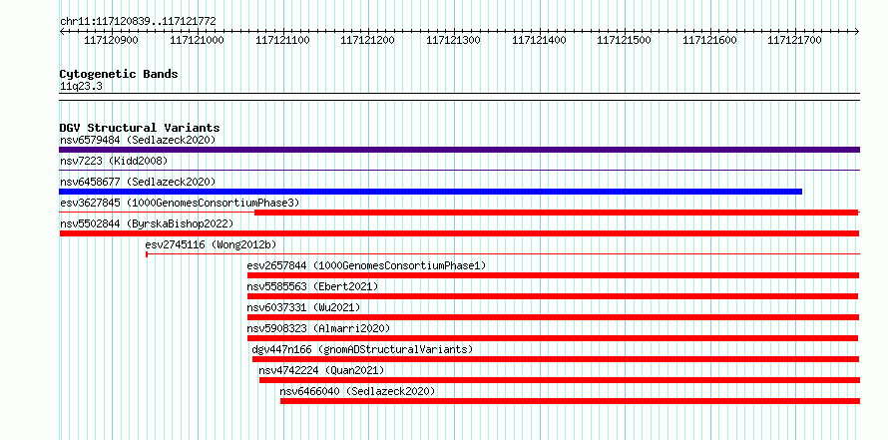Click the nsv5585563 (Ebert2021) label
The height and width of the screenshot is (440, 888).
coord(312,286)
